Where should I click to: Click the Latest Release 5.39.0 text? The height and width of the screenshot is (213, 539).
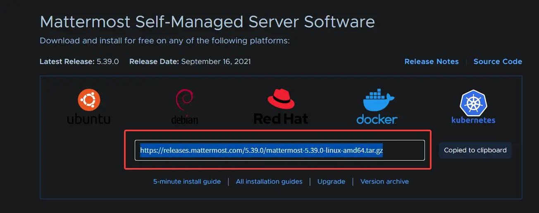click(79, 62)
